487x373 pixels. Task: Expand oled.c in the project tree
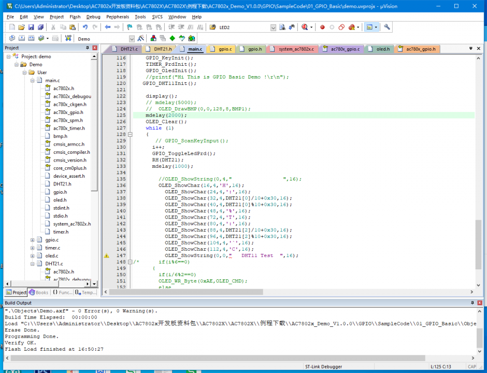[32, 256]
